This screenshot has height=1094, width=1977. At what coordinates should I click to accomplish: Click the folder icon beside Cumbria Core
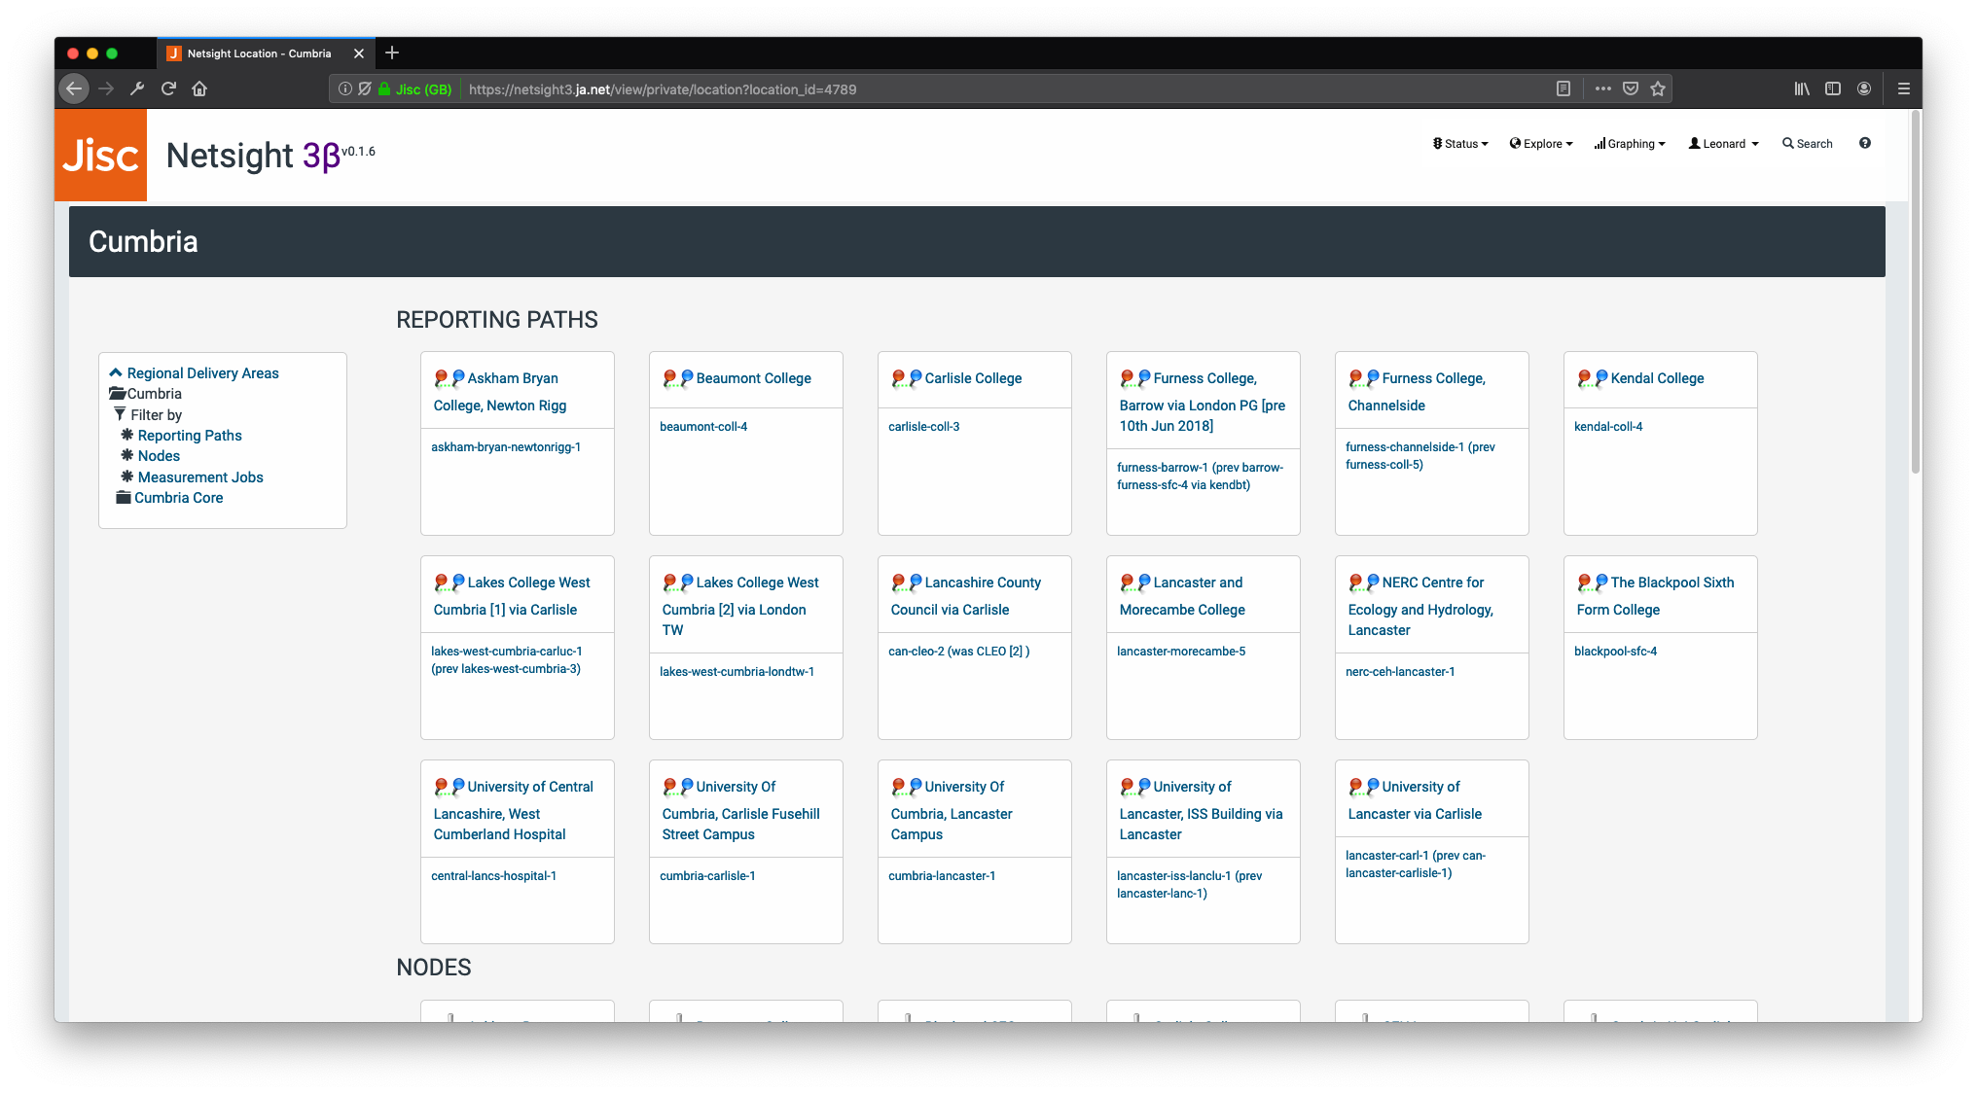[124, 498]
